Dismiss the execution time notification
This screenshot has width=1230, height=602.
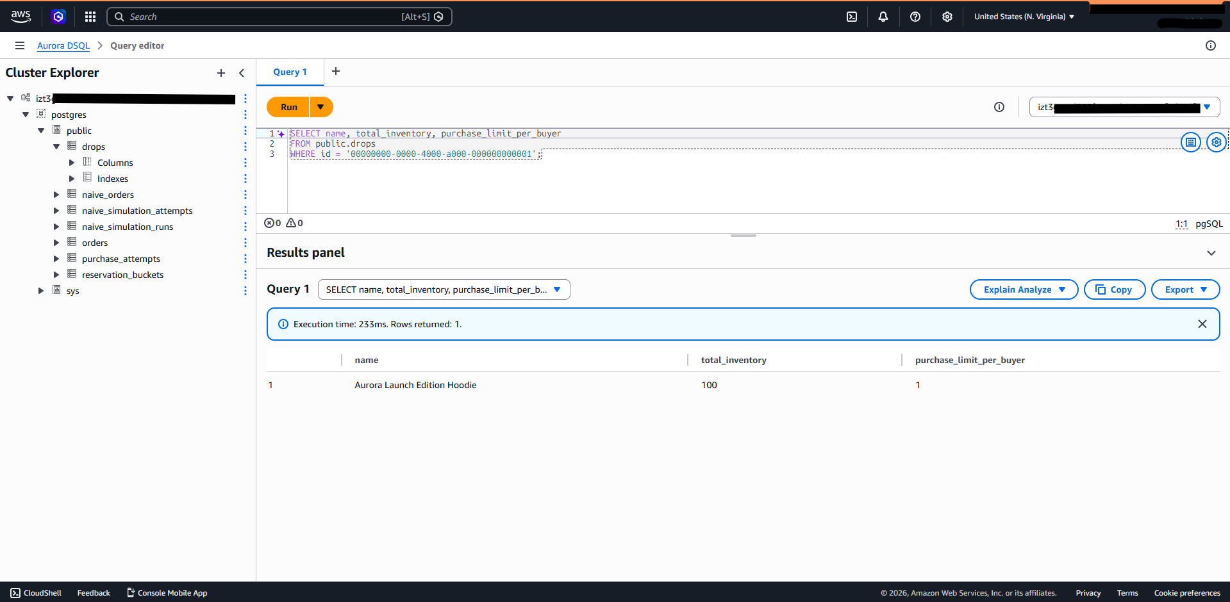pyautogui.click(x=1202, y=324)
